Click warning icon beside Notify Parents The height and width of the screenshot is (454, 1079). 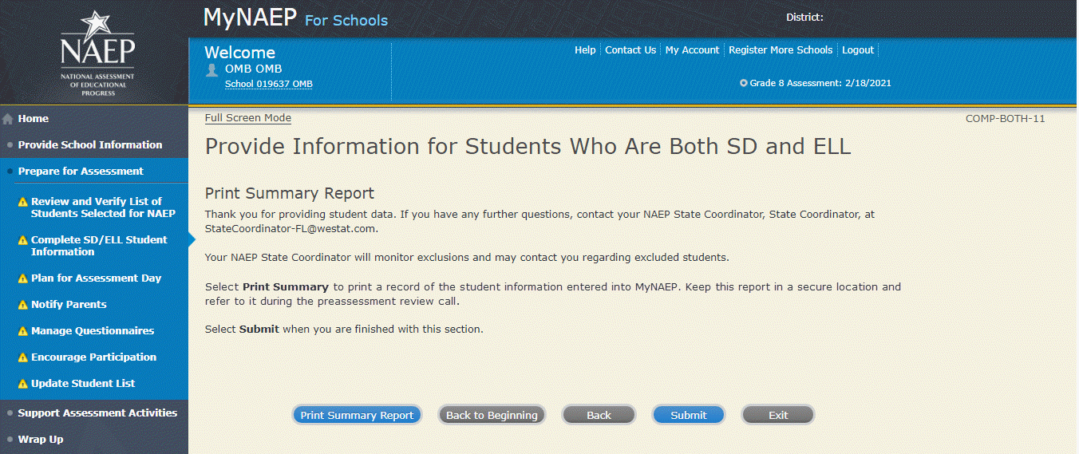23,305
